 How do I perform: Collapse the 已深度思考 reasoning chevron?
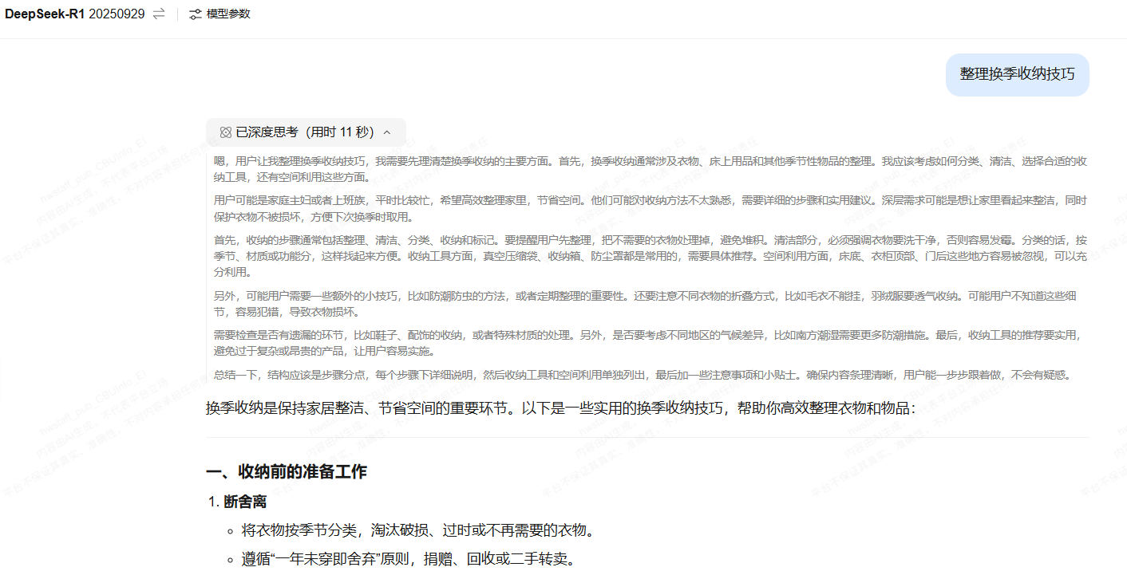pos(387,132)
